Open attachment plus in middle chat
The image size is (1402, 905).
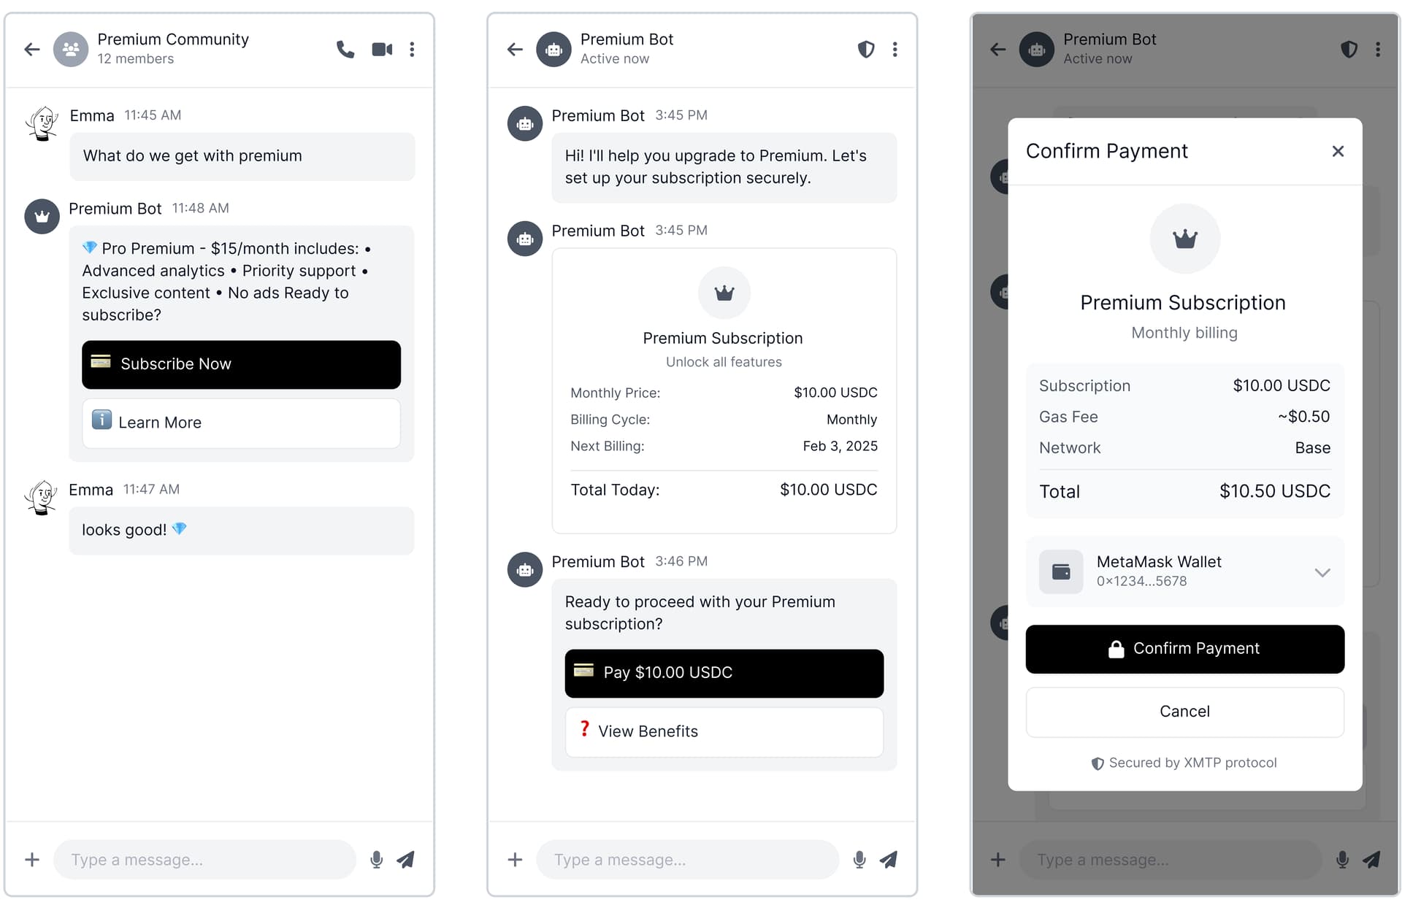[x=516, y=860]
